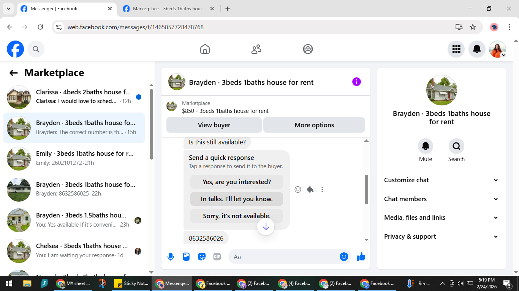This screenshot has height=291, width=519.
Task: Open Sticky Notes from taskbar
Action: point(131,283)
